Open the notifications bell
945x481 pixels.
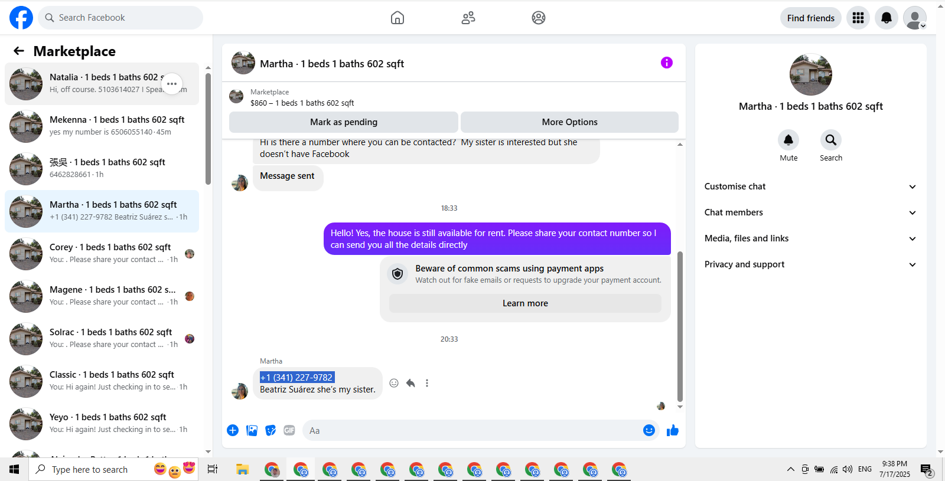pos(887,18)
